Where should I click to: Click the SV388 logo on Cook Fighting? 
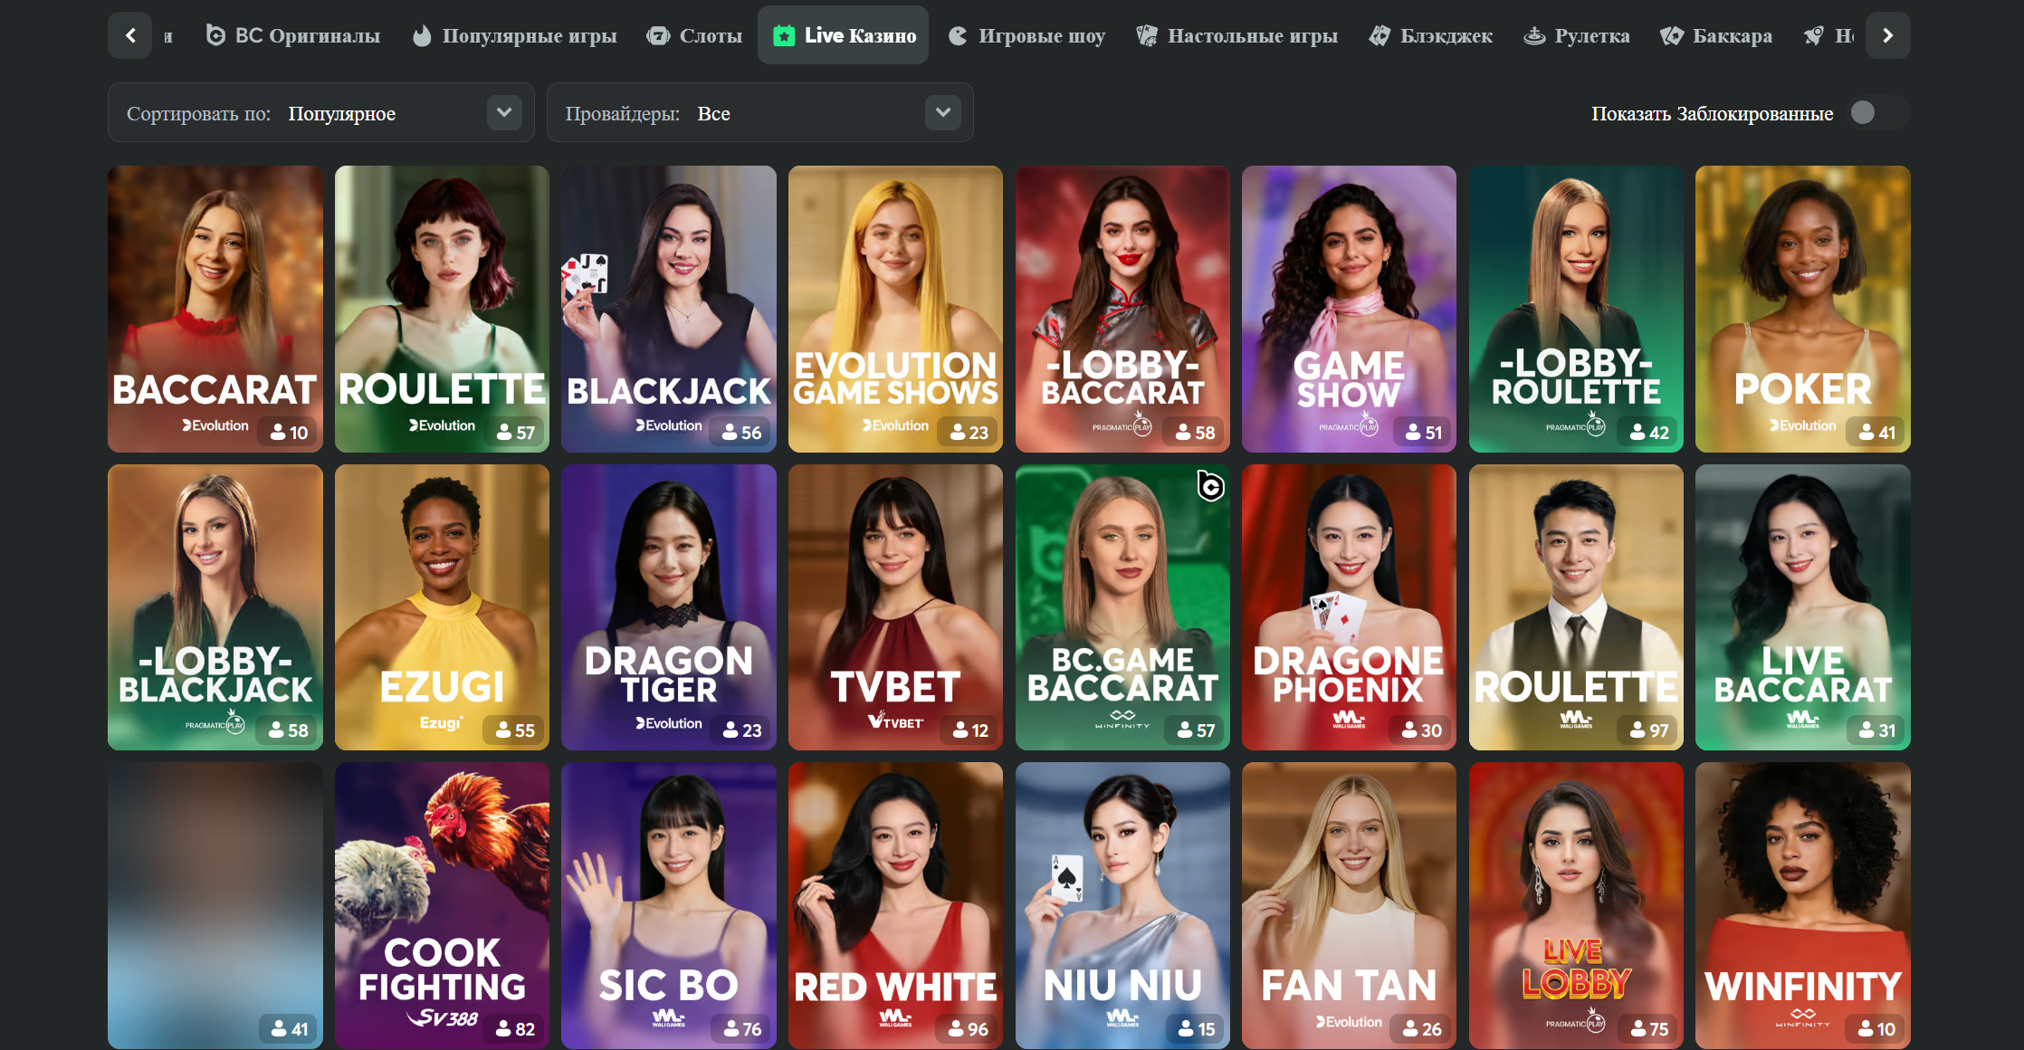(x=443, y=1018)
